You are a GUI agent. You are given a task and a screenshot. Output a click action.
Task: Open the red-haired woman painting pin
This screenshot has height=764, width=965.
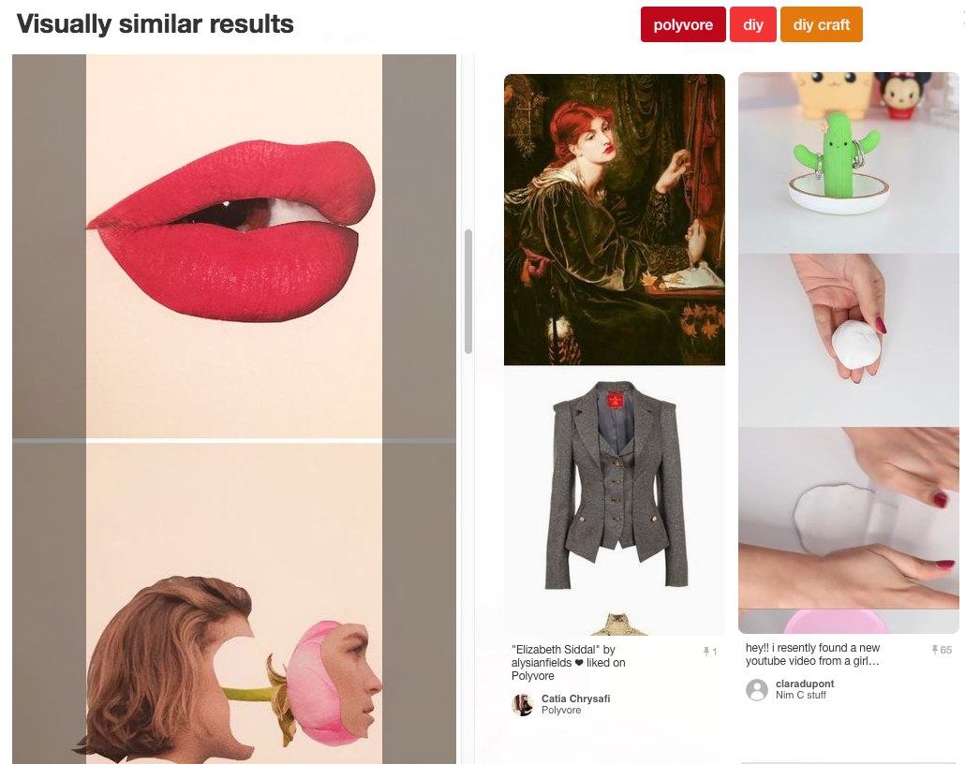pyautogui.click(x=615, y=220)
